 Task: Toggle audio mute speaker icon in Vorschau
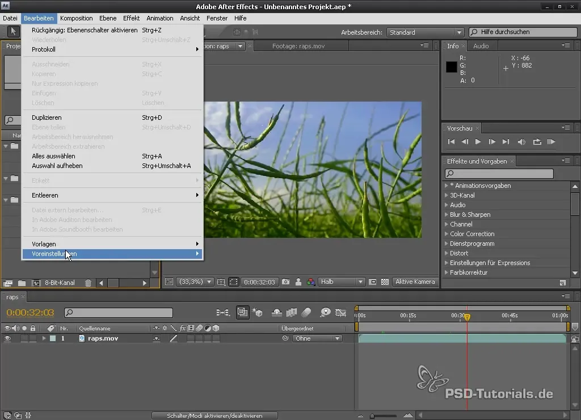(521, 141)
